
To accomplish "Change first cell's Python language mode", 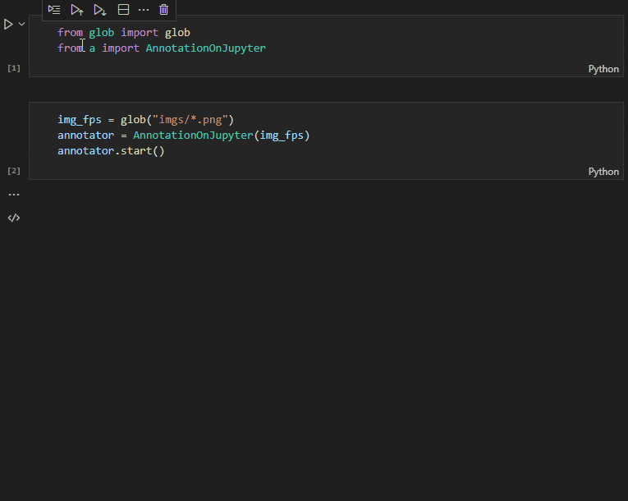I will (x=603, y=69).
